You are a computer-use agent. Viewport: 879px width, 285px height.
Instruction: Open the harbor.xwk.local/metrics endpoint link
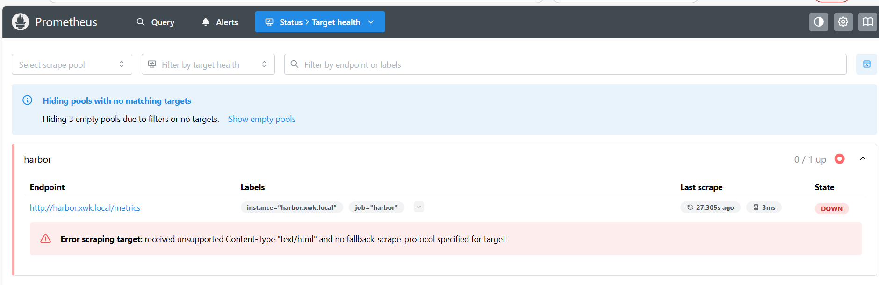coord(85,208)
